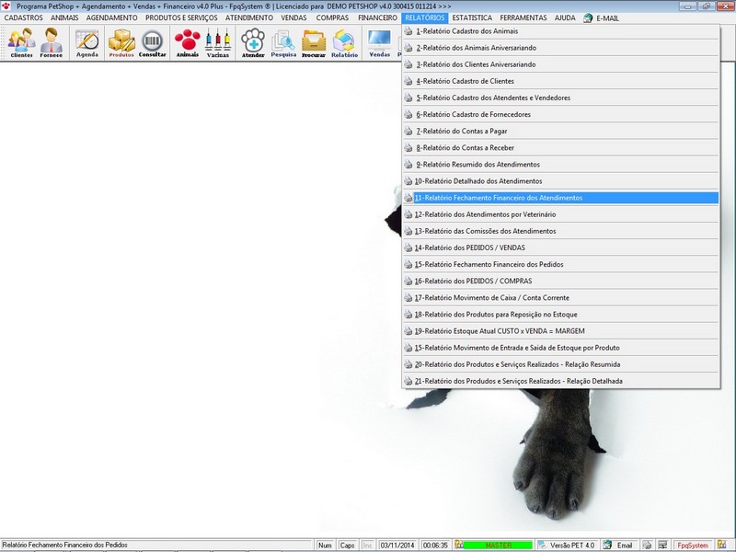736x552 pixels.
Task: Toggle the Num lock indicator
Action: [327, 545]
